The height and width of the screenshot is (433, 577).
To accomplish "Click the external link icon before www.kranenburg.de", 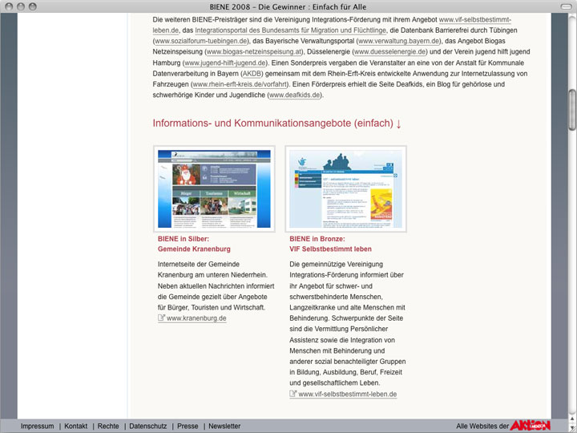I will (x=161, y=318).
